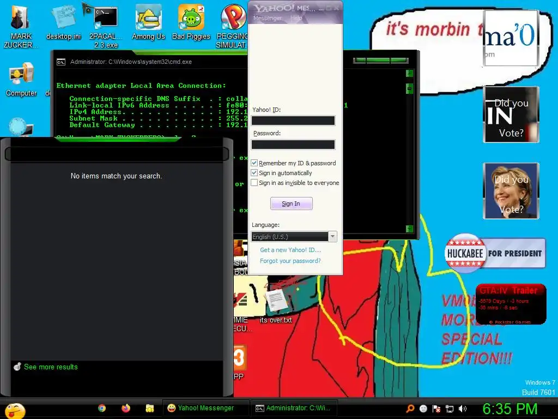Click the cmd scrollbar green thumb
The height and width of the screenshot is (419, 558).
410,88
